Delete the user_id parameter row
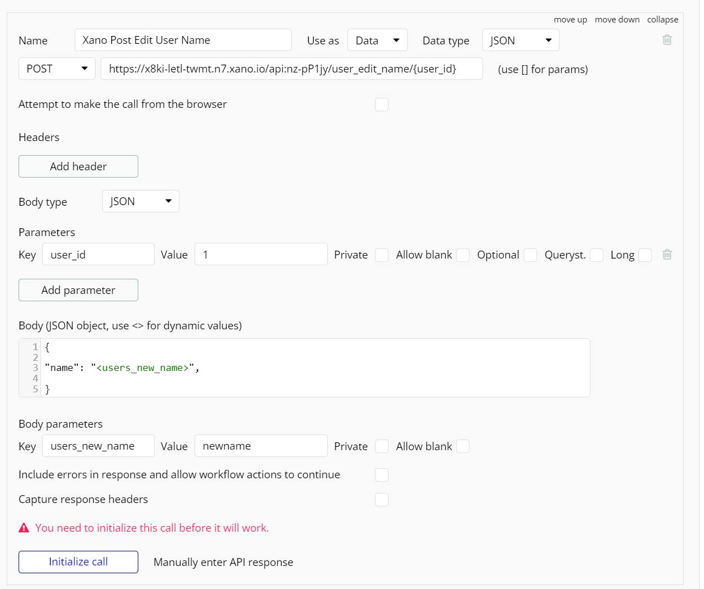Viewport: 704px width, 589px height. coord(667,255)
